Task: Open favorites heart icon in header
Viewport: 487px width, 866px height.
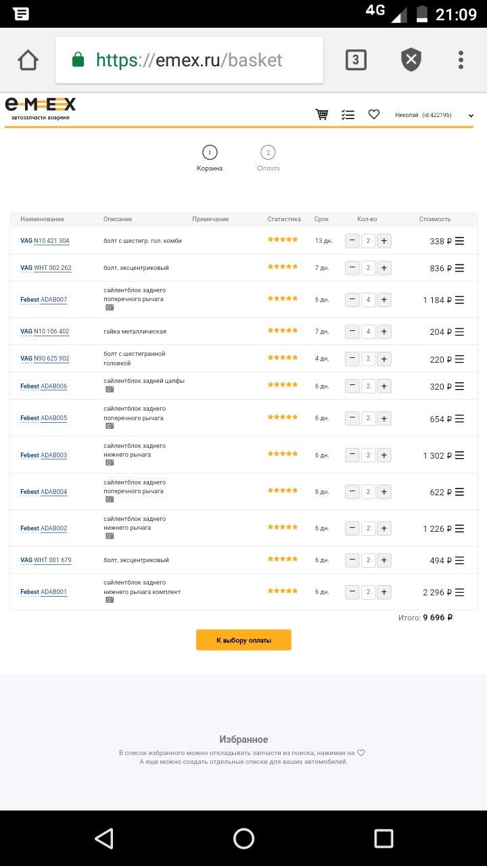Action: point(374,115)
